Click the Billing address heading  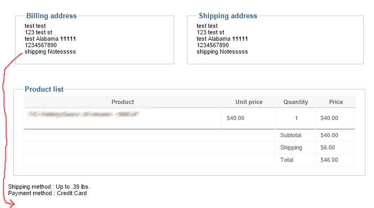[51, 16]
